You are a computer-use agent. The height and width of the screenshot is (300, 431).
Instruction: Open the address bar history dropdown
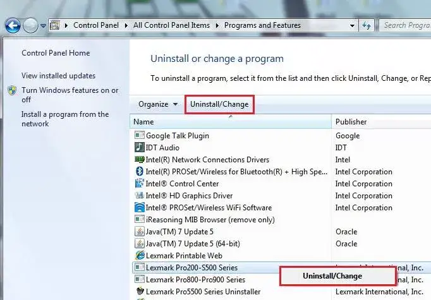tap(352, 26)
